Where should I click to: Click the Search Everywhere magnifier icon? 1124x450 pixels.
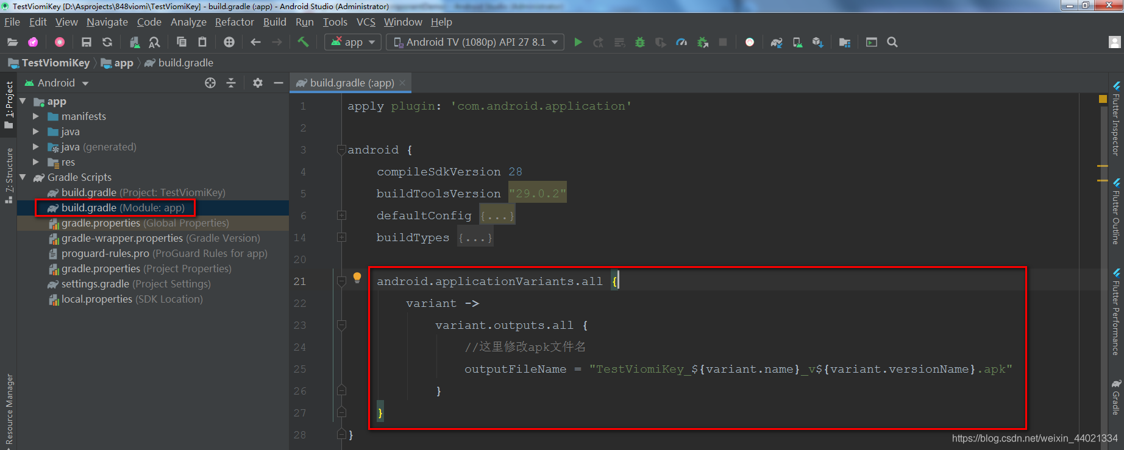coord(892,42)
